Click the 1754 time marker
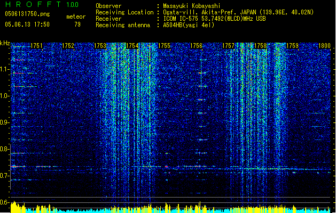The image size is (336, 213). pyautogui.click(x=132, y=46)
